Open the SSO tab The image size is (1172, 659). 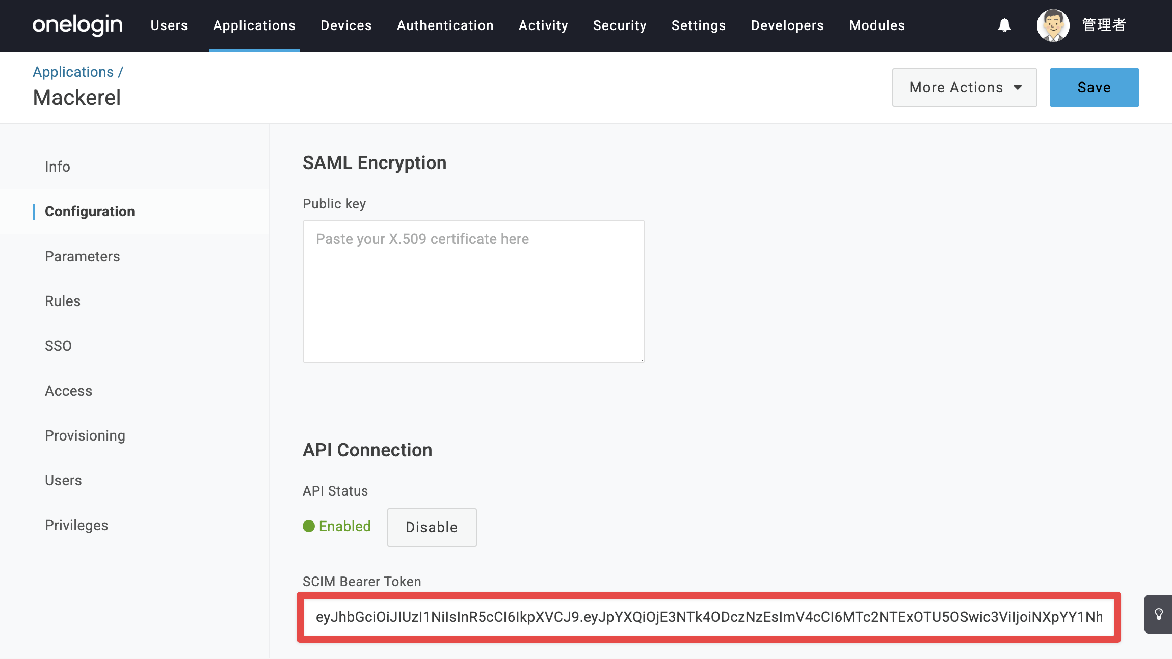pos(58,346)
